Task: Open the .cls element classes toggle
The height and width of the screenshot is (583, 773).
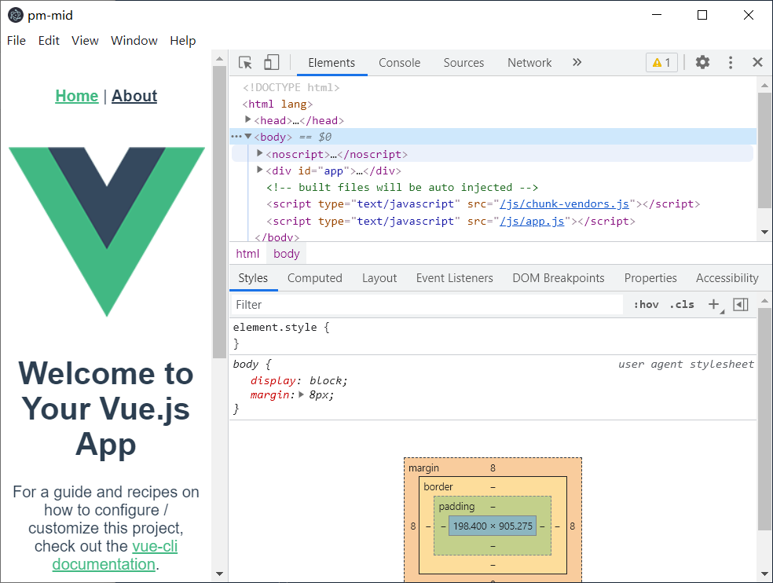Action: [x=682, y=304]
